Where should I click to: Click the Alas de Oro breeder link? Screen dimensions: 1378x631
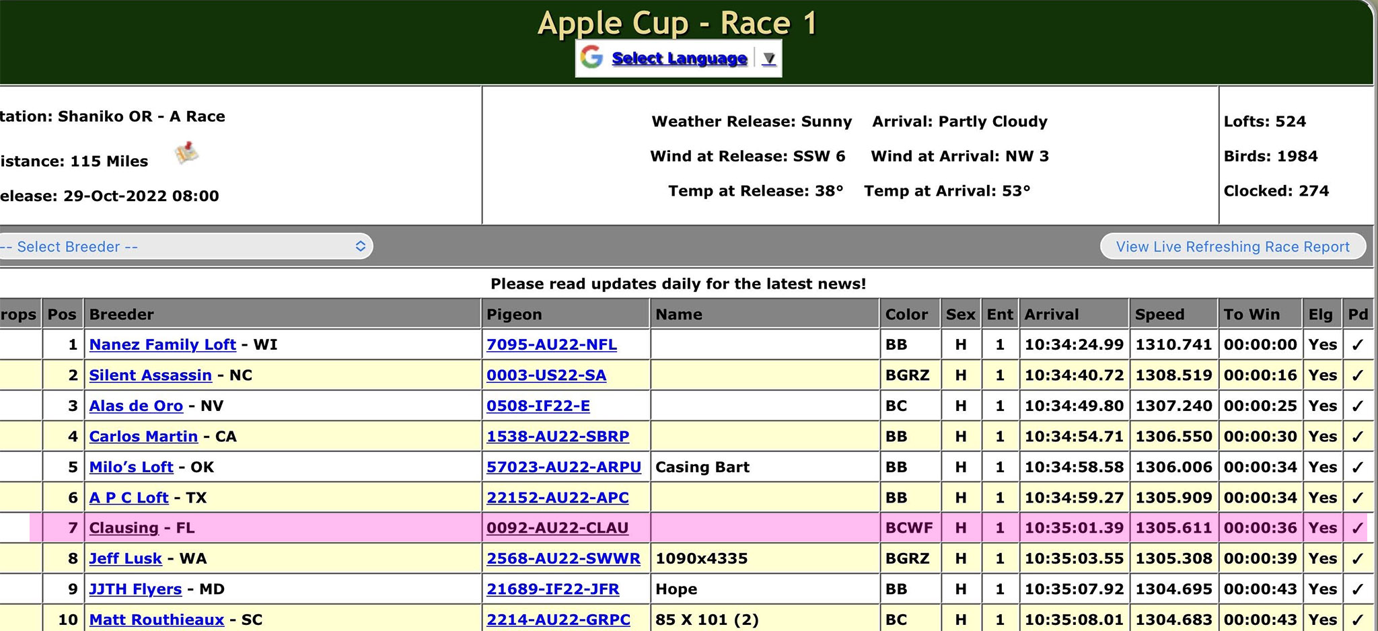(x=136, y=406)
